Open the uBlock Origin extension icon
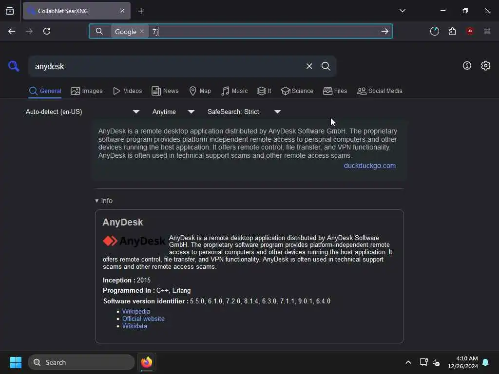 pos(470,31)
